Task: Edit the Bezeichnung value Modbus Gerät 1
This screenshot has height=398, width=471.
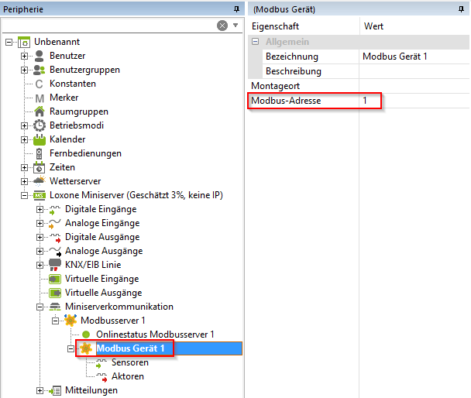Action: pos(414,57)
